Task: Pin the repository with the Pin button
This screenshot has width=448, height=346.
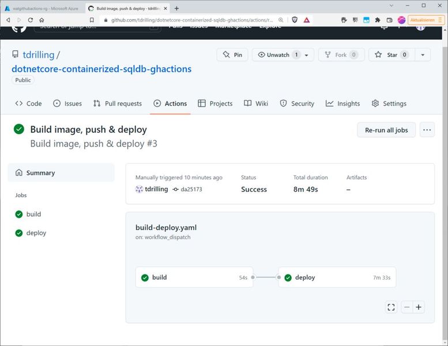Action: (x=232, y=55)
